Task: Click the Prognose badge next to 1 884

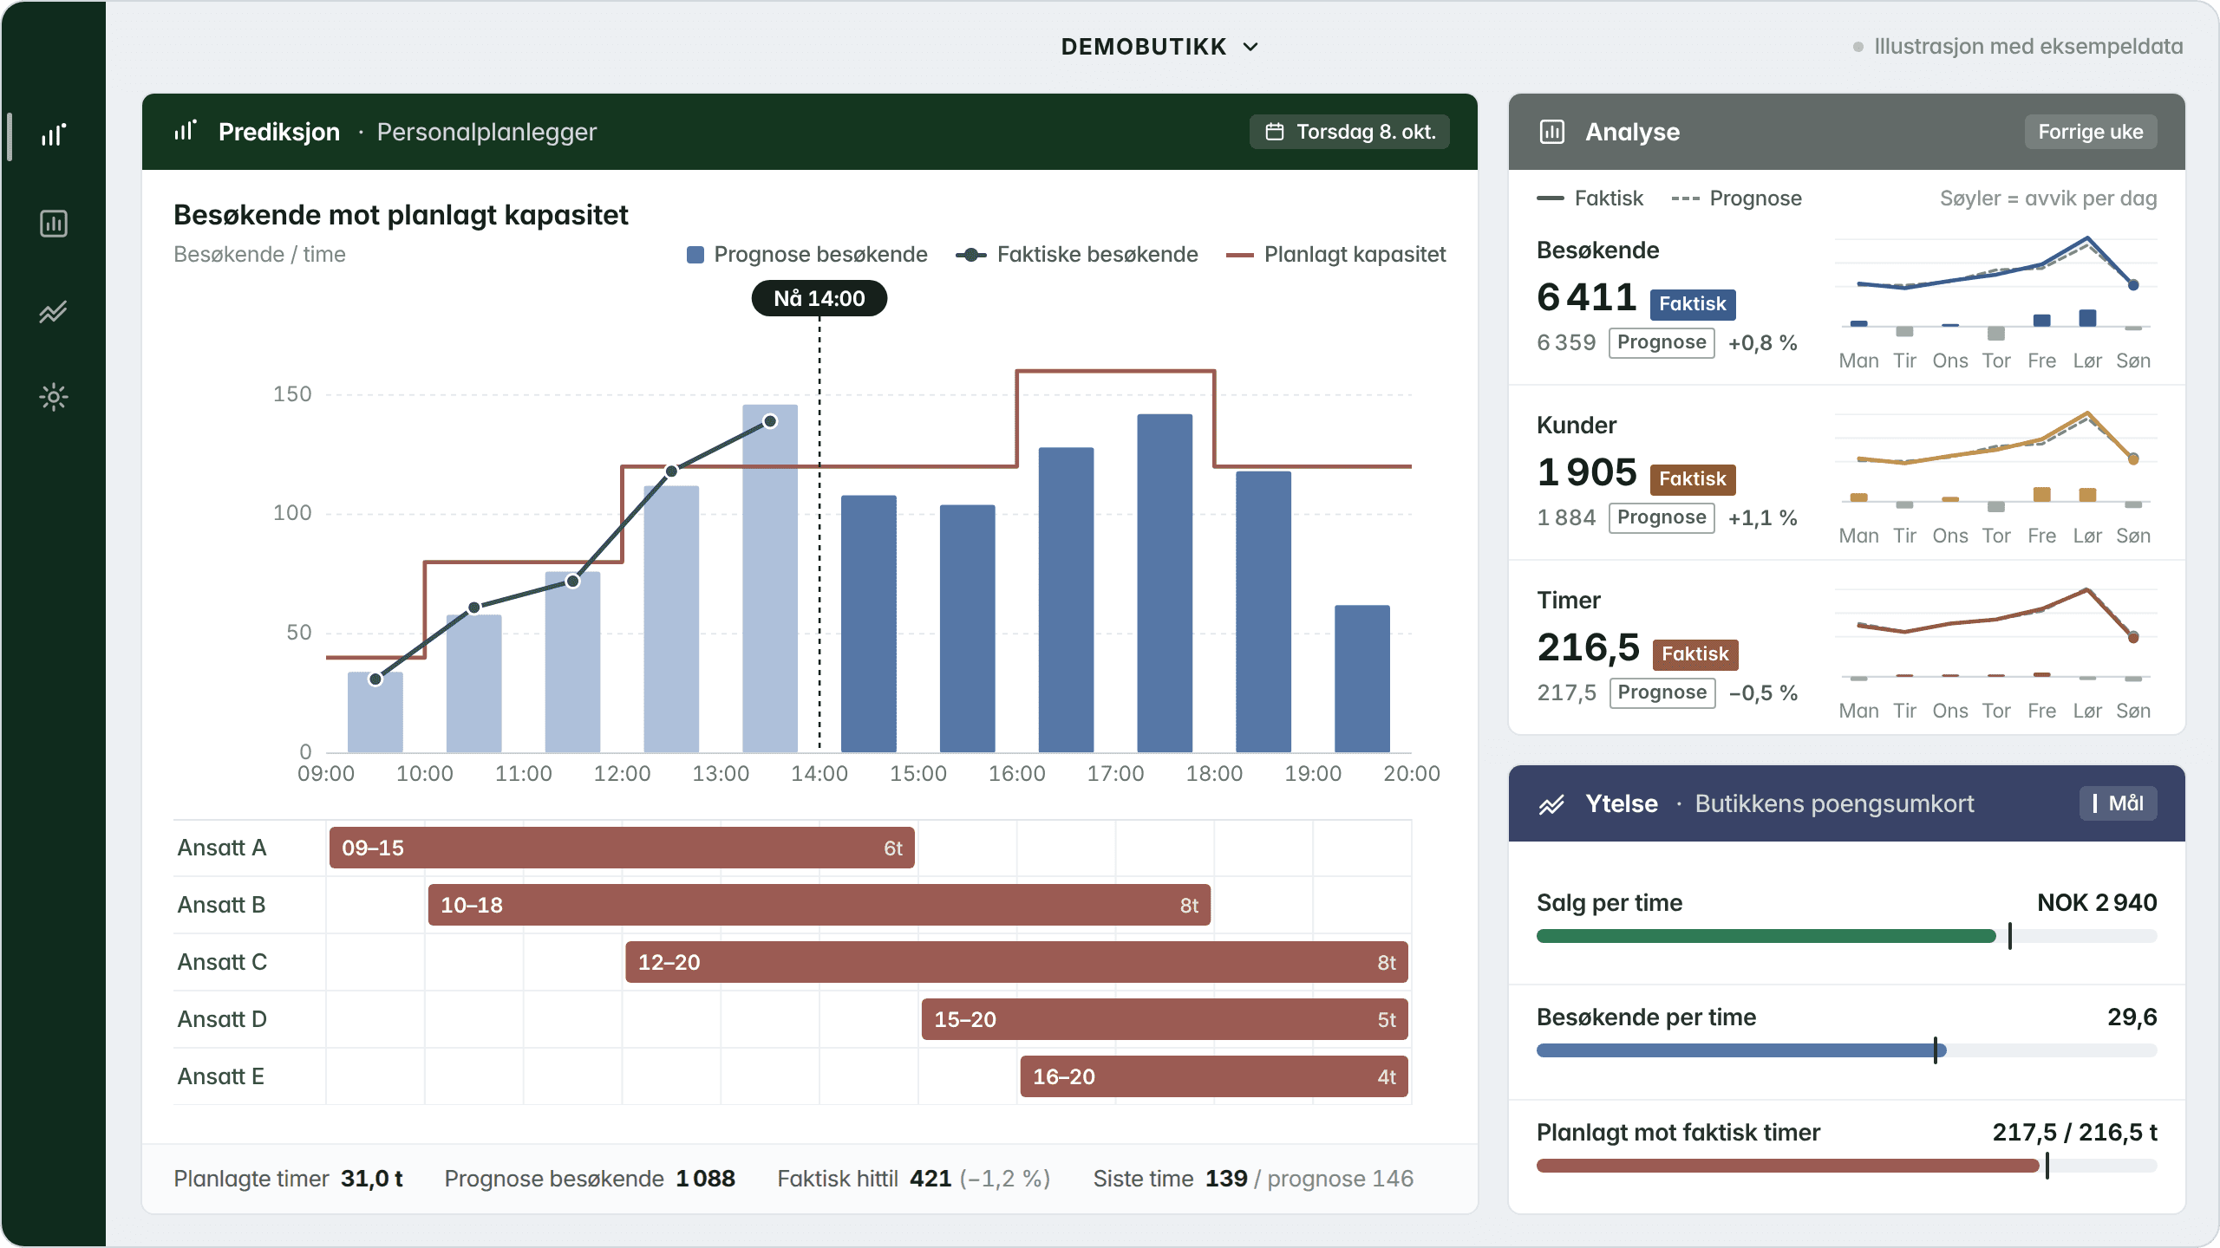Action: (1662, 517)
